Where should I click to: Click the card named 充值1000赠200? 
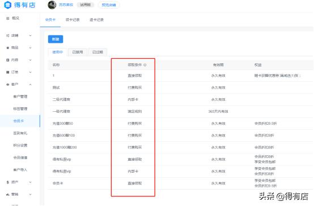tap(65, 147)
